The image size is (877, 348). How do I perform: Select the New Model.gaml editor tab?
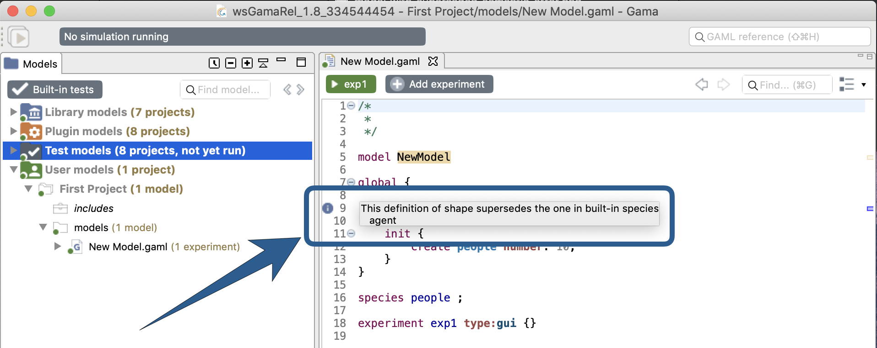pos(380,61)
